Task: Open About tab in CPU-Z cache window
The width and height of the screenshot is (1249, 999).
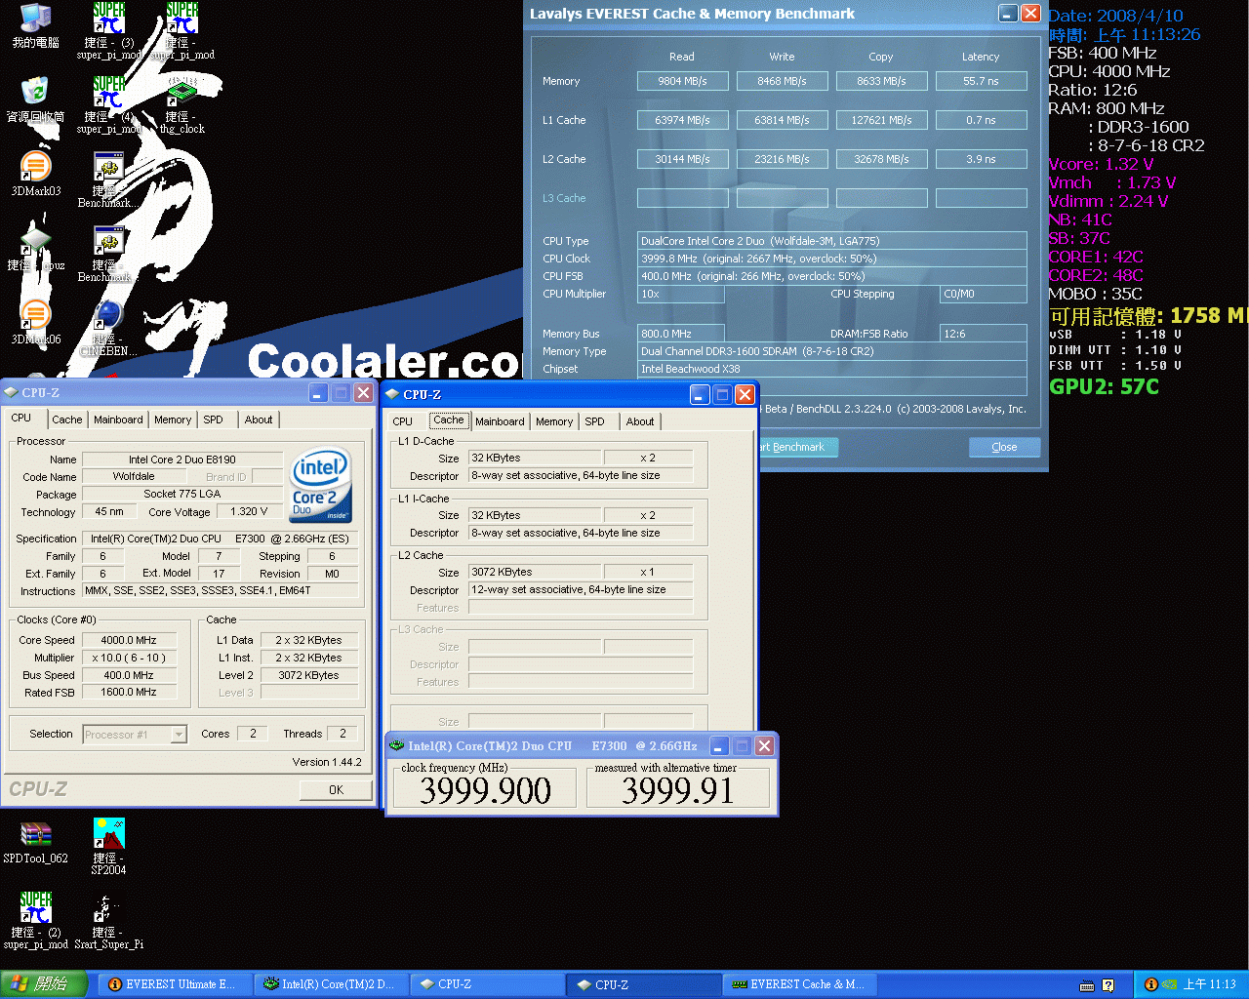Action: pyautogui.click(x=640, y=421)
